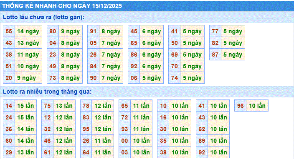Select number 26 in the 11 lần row
Image resolution: width=294 pixels, height=159 pixels.
(86, 141)
